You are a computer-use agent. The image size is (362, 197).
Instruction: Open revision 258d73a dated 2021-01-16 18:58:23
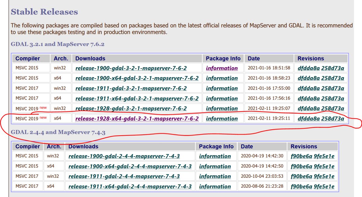[x=332, y=78]
